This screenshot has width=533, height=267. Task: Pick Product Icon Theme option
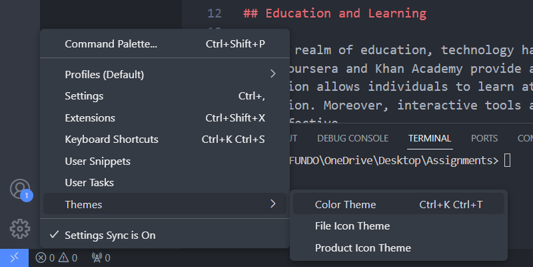click(363, 248)
